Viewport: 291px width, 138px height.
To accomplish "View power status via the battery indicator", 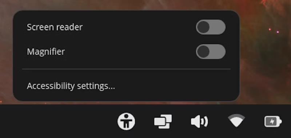I will (273, 122).
